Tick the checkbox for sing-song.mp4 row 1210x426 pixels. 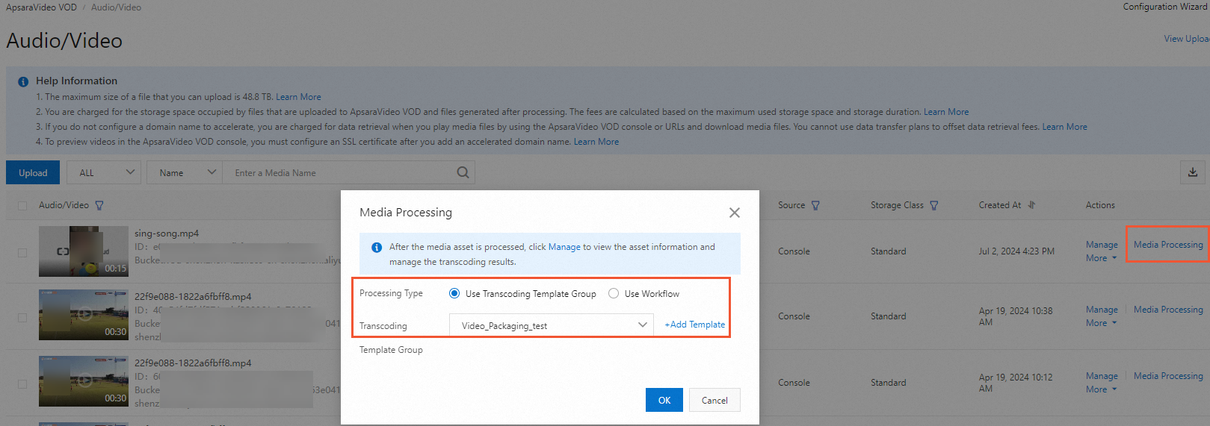(x=22, y=252)
